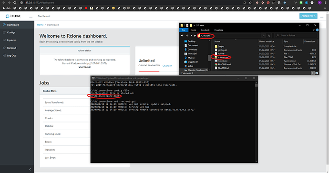This screenshot has height=173, width=329.
Task: Click the YouTube bookmark icon in bookmarks bar
Action: tap(86, 8)
